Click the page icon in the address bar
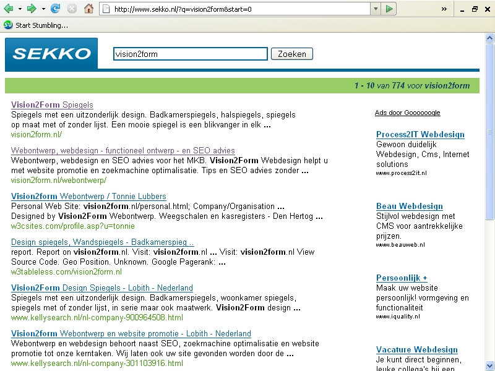 pyautogui.click(x=106, y=9)
